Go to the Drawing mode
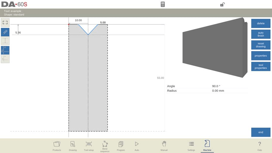The height and width of the screenshot is (153, 272). click(x=73, y=146)
